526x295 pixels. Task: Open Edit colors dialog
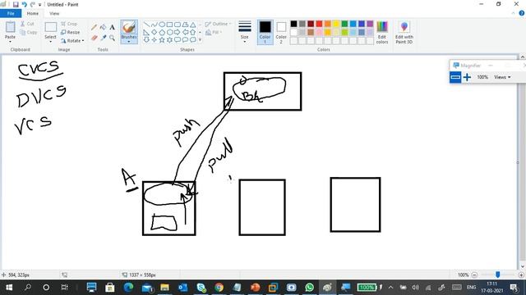[382, 32]
